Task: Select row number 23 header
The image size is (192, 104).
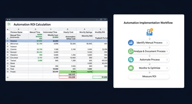Action: 7,77
